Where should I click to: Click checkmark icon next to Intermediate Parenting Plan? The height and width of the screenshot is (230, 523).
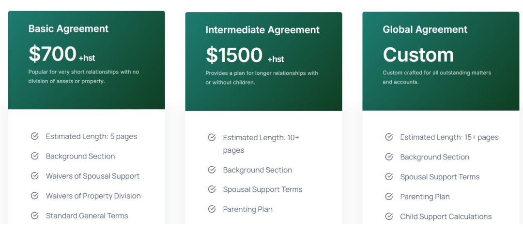pyautogui.click(x=212, y=209)
